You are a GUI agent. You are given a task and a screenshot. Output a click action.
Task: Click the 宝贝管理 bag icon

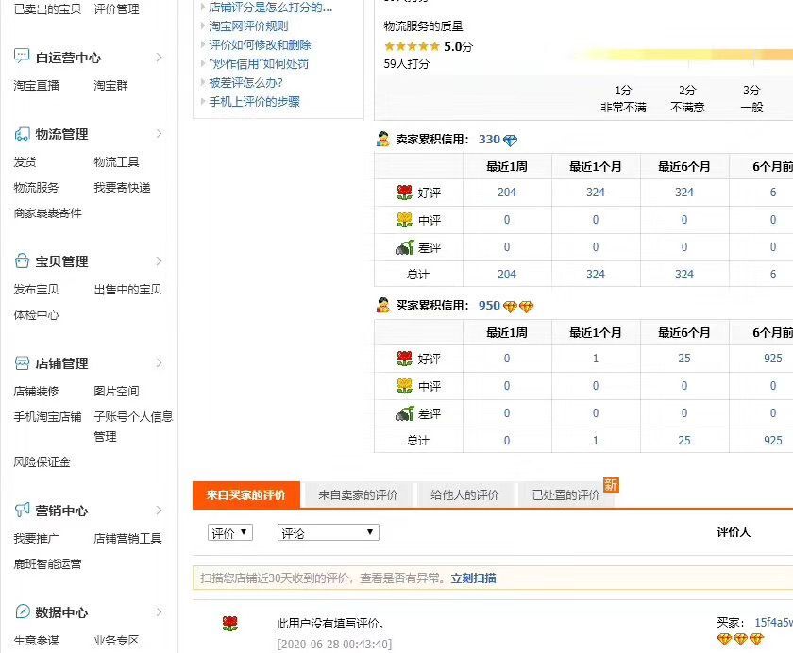click(x=22, y=260)
